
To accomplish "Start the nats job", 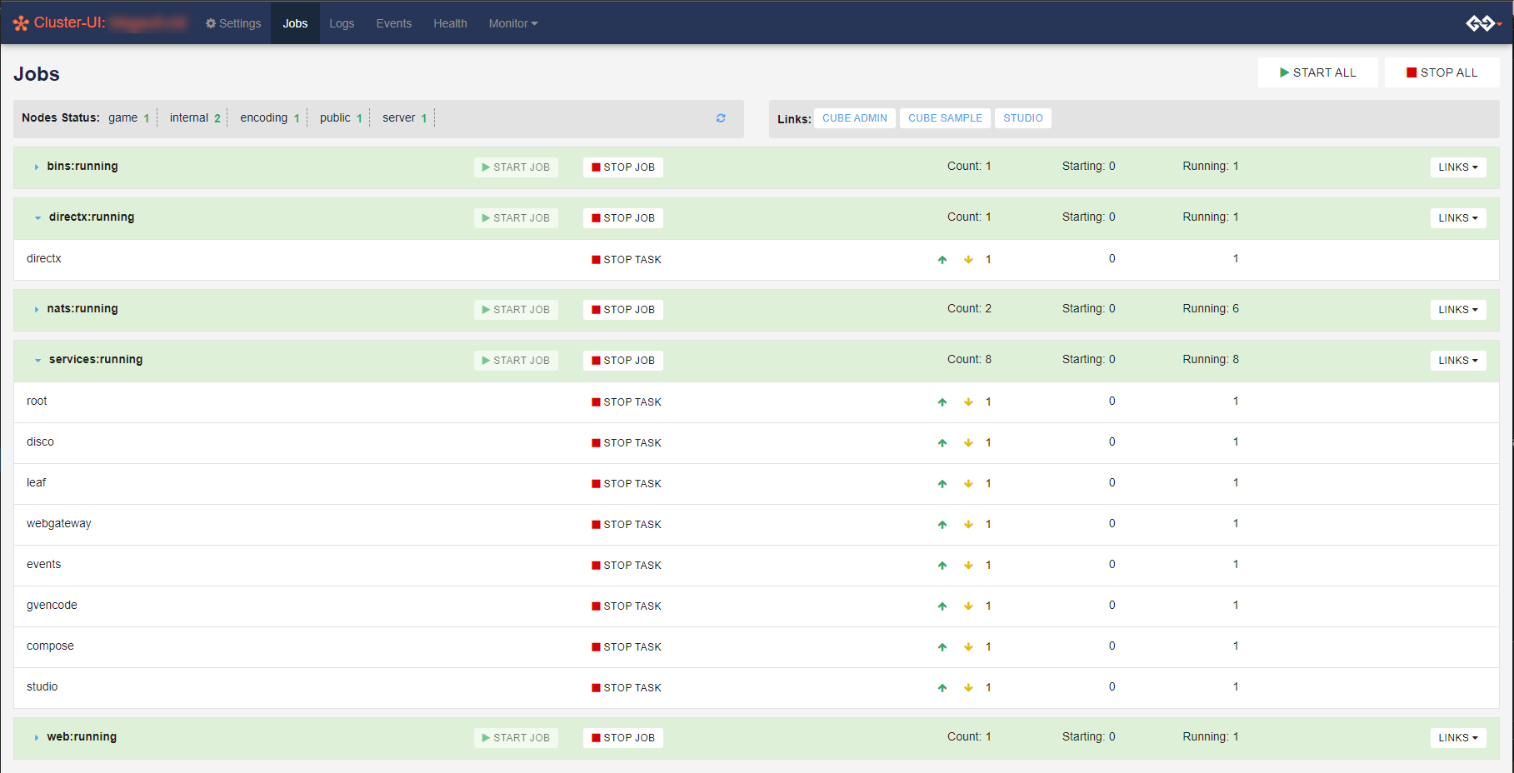I will [516, 310].
